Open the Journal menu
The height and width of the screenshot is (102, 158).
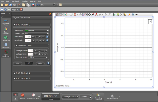[32, 1]
